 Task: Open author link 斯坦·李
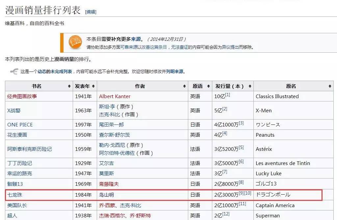pos(107,106)
